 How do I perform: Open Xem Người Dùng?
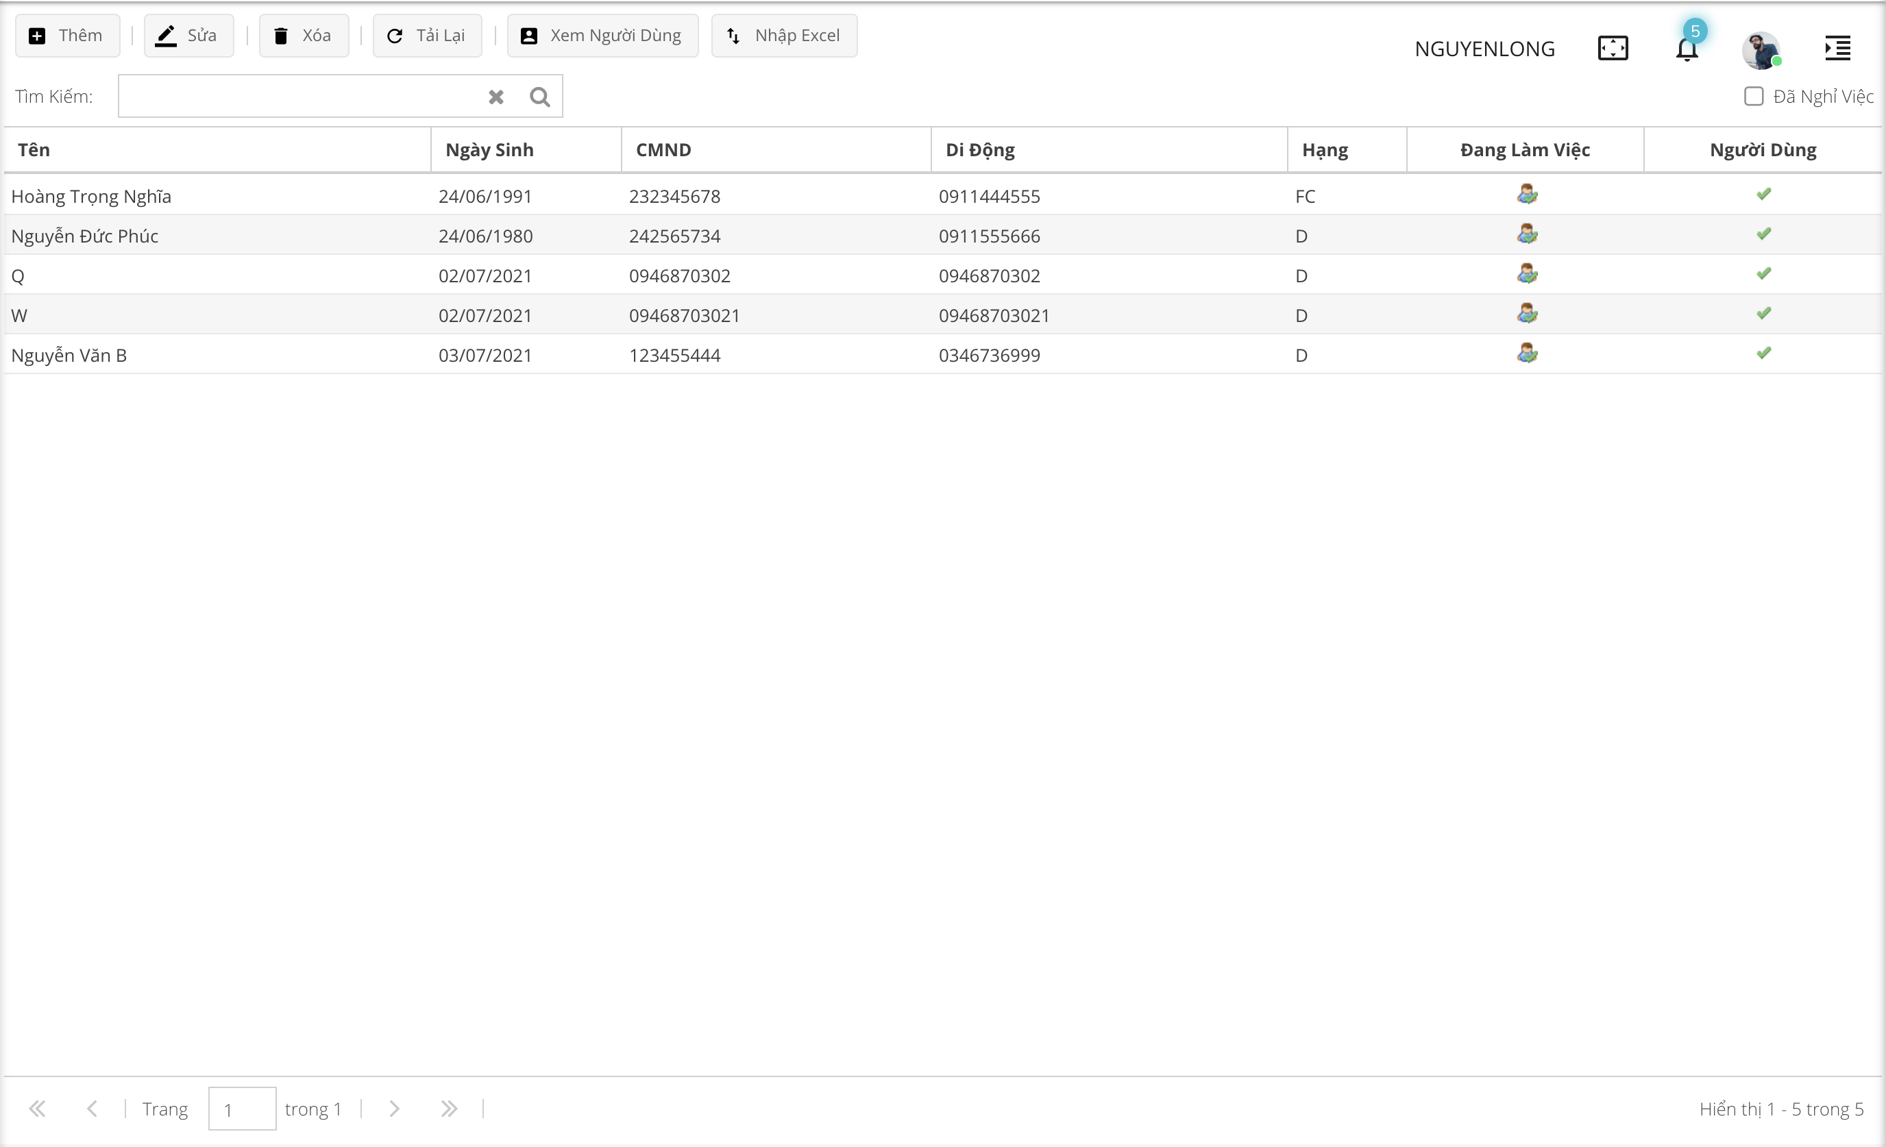coord(602,36)
